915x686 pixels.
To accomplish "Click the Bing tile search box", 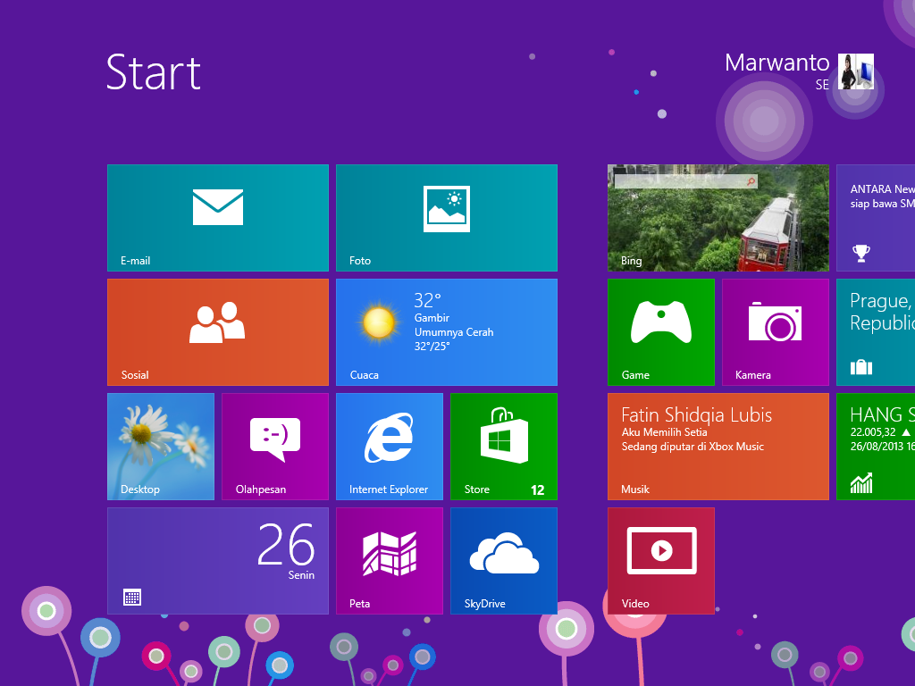I will (x=685, y=181).
